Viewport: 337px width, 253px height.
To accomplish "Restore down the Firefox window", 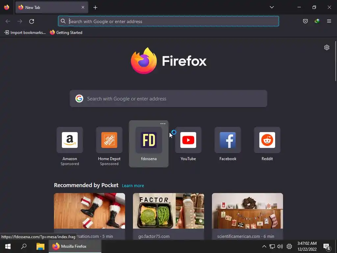I will (314, 7).
